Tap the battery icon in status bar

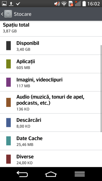[x=84, y=4]
